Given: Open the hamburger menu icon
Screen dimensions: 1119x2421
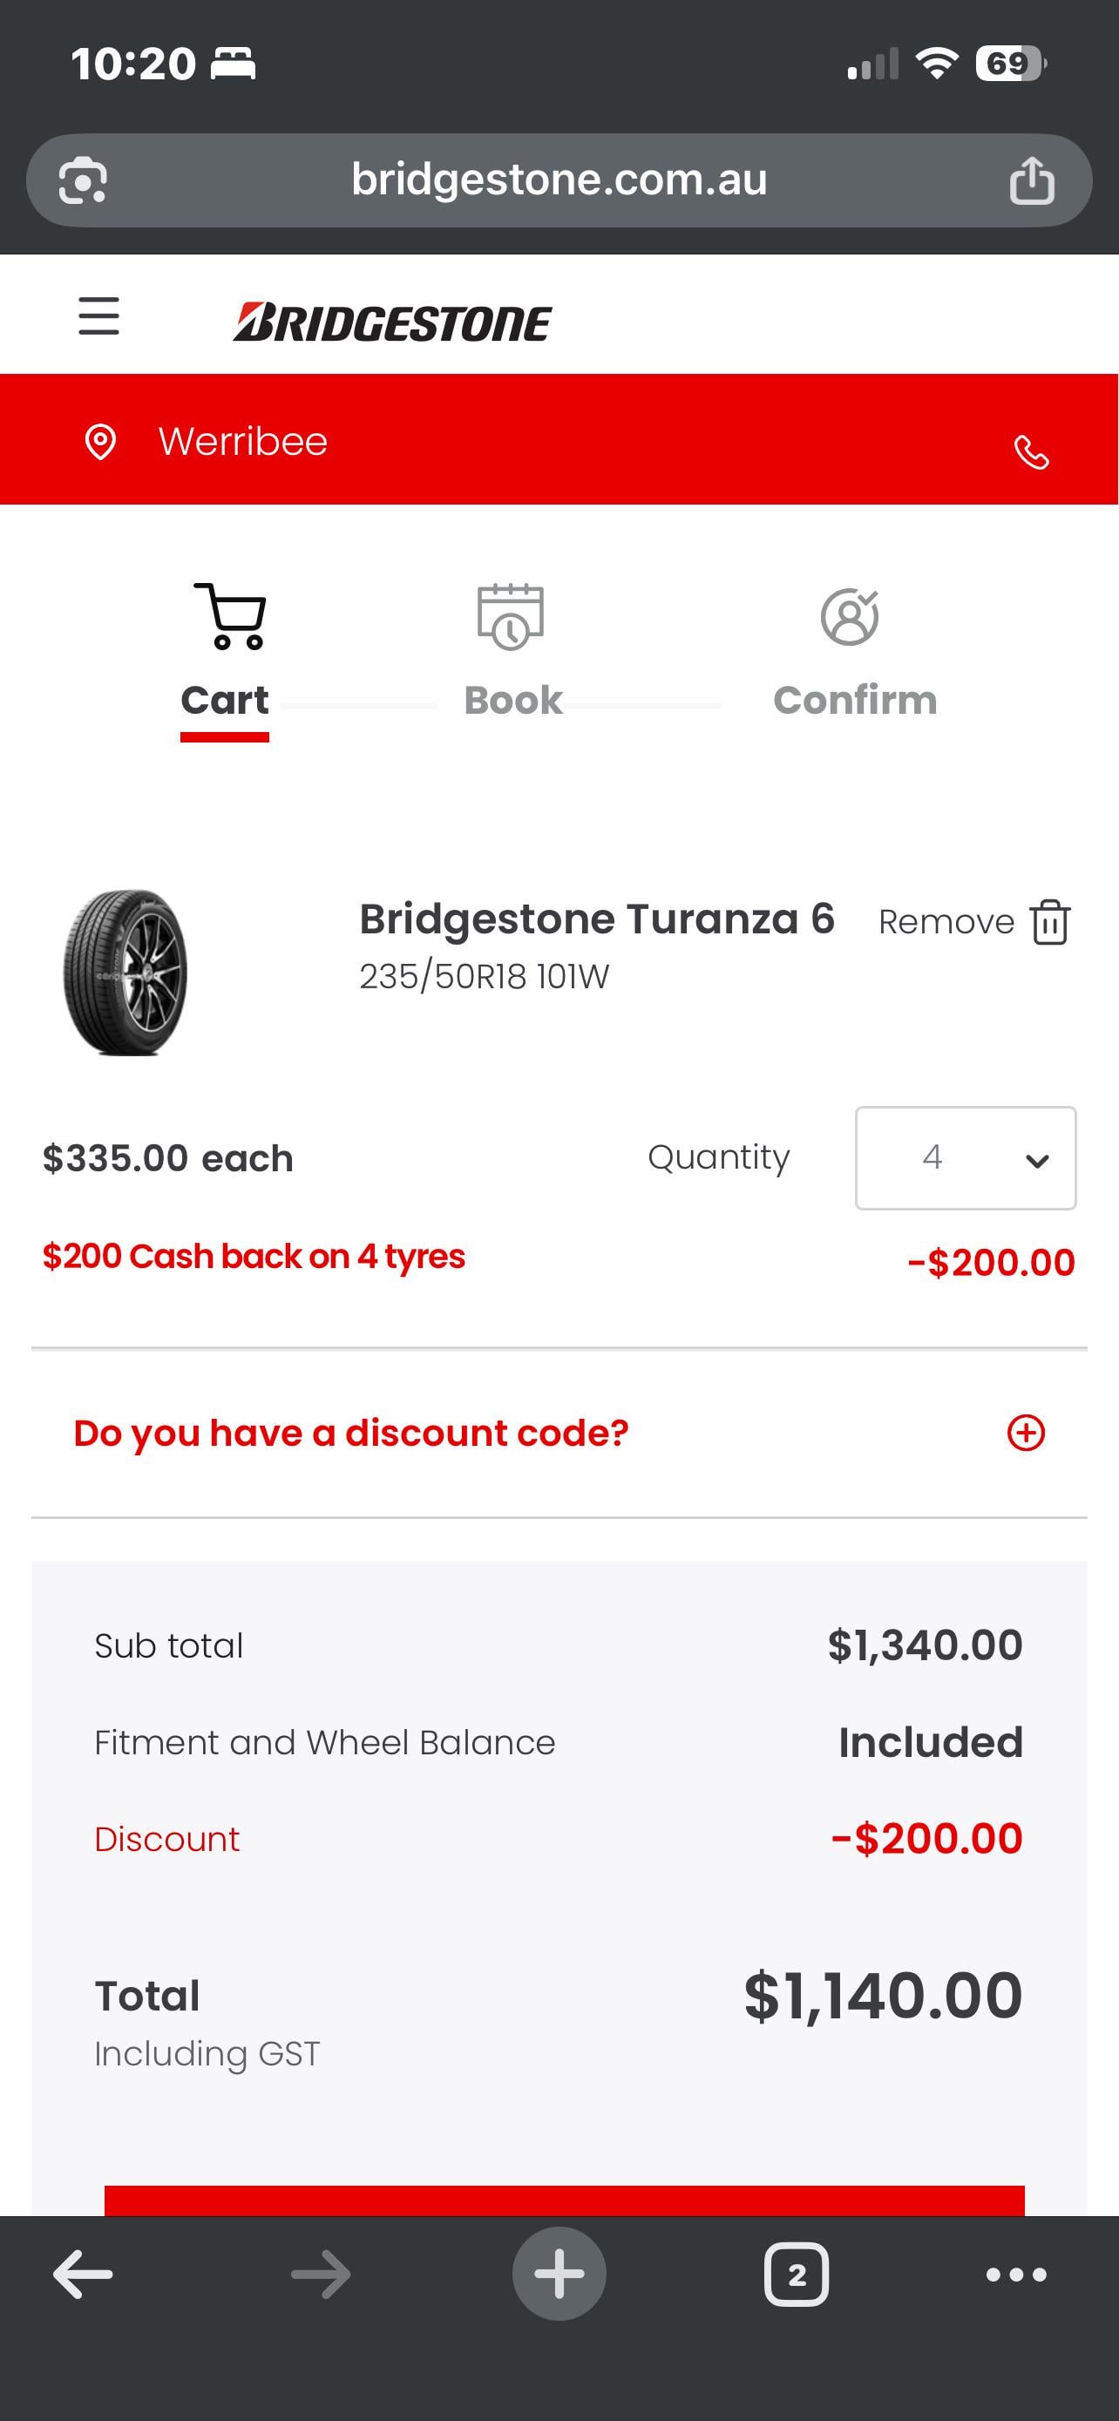Looking at the screenshot, I should [x=98, y=315].
